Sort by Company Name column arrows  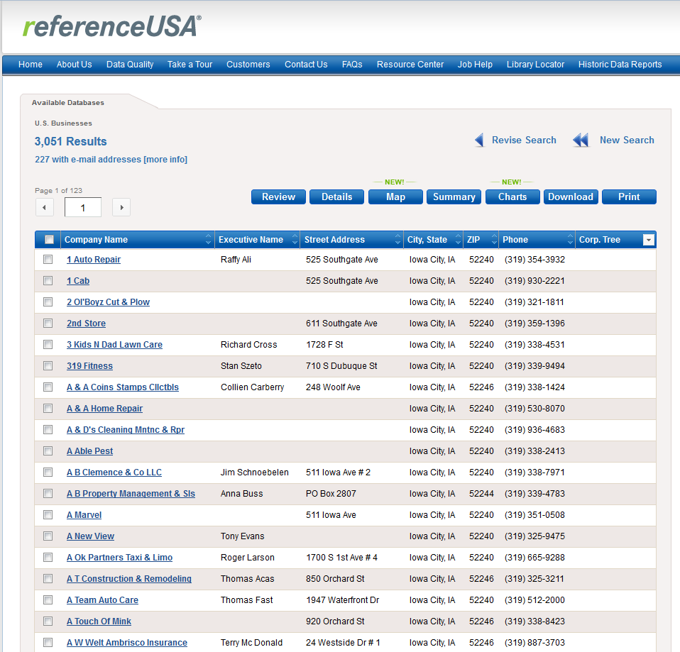point(208,240)
